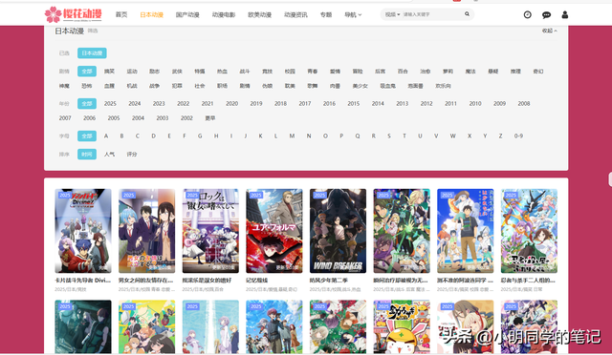
Task: Open the 摇滚乐是淑女的嗜好 poster thumbnail
Action: click(x=210, y=231)
